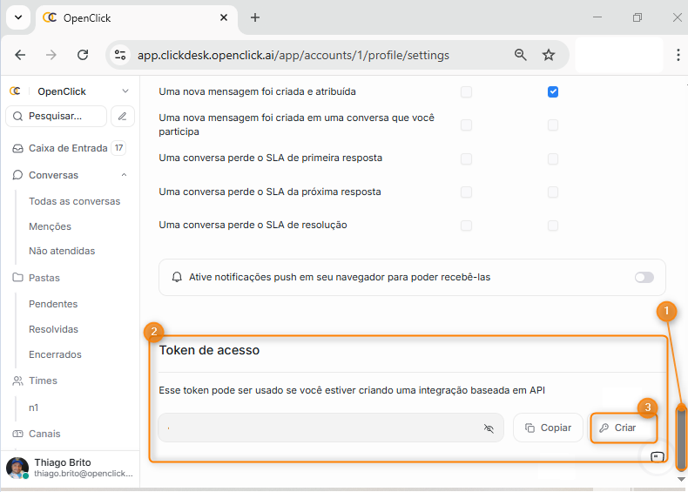The width and height of the screenshot is (688, 492).
Task: Click the compose new conversation pencil icon
Action: [x=124, y=116]
